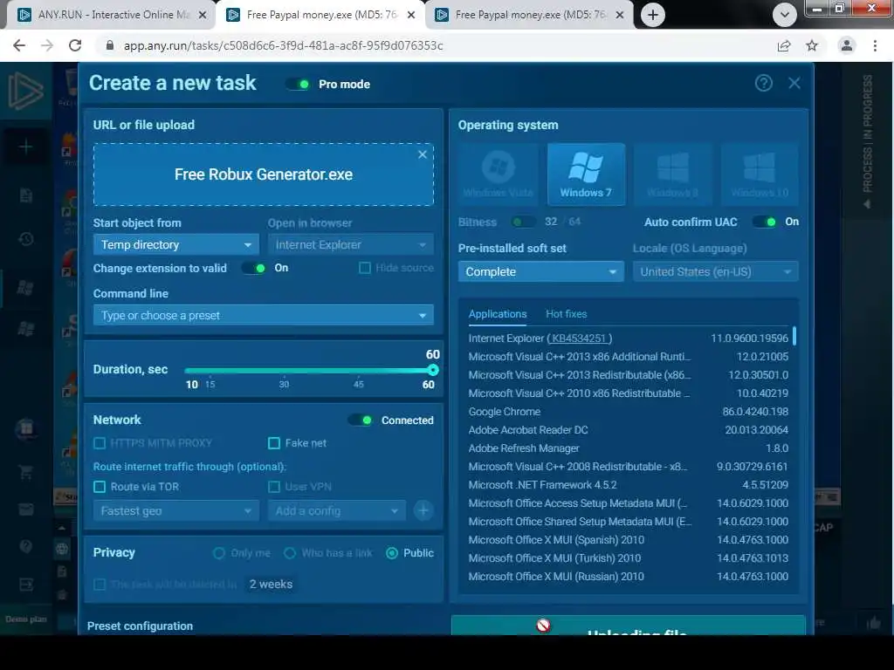Click the sidebar document icon
The image size is (894, 670).
25,195
